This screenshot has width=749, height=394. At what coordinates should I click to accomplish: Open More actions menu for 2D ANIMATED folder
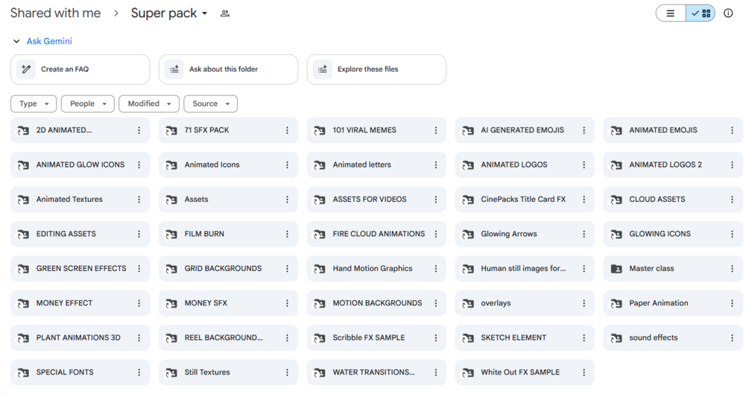coord(139,130)
